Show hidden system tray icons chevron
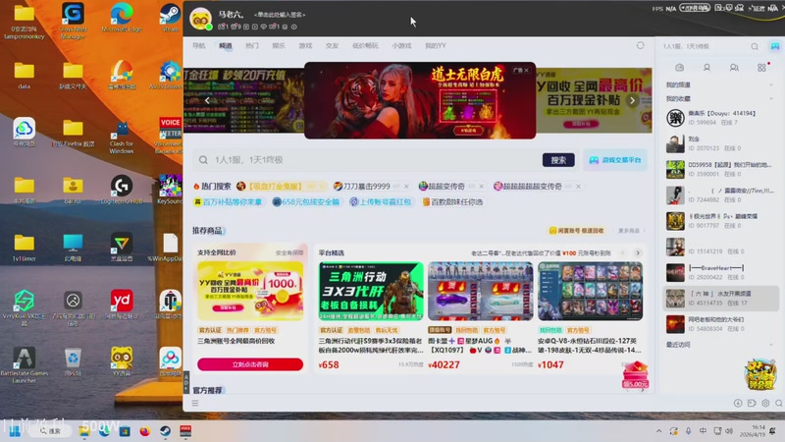This screenshot has width=785, height=442. tap(658, 431)
